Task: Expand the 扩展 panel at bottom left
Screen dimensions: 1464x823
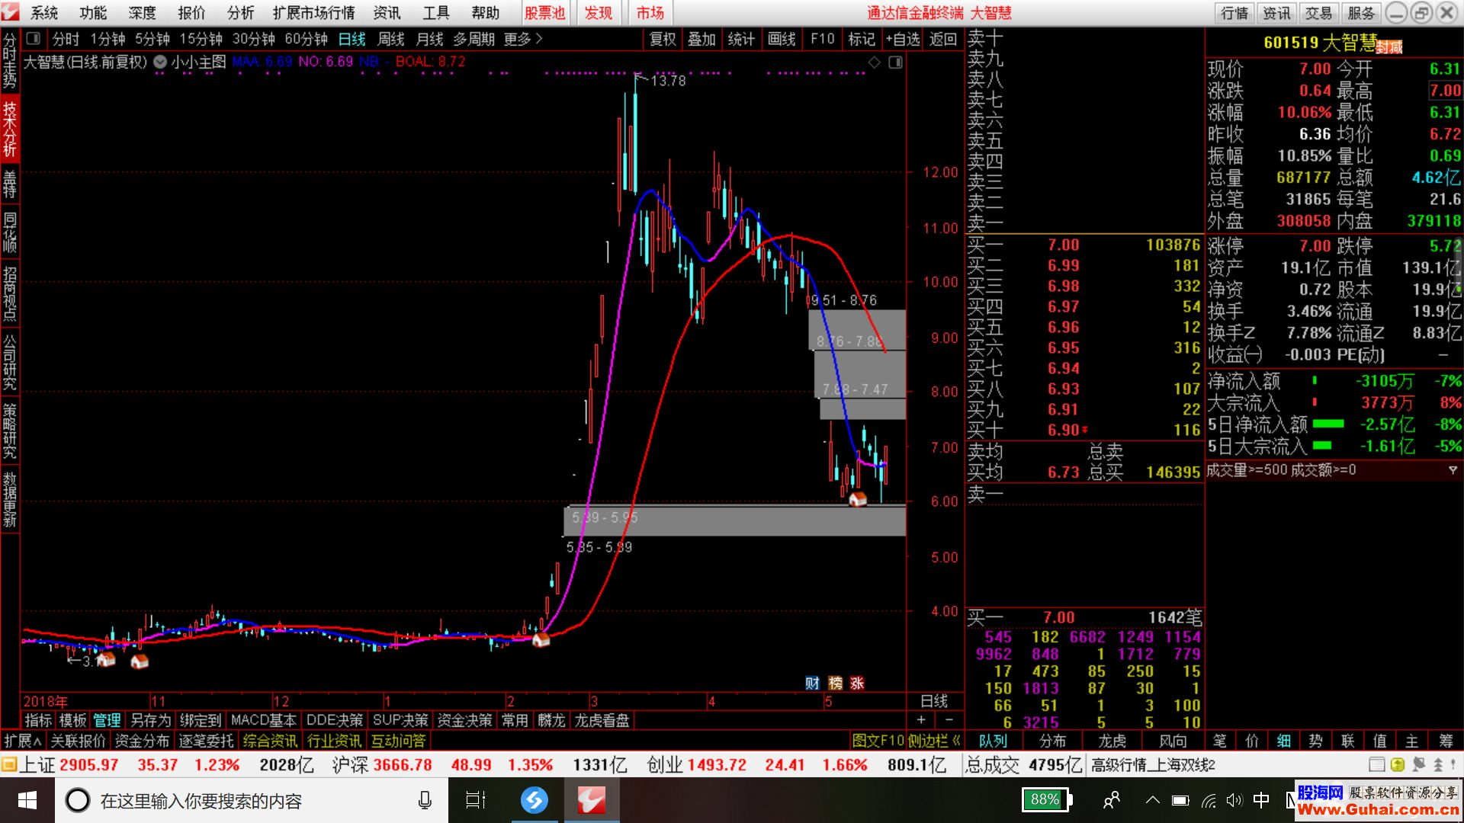Action: coord(23,741)
